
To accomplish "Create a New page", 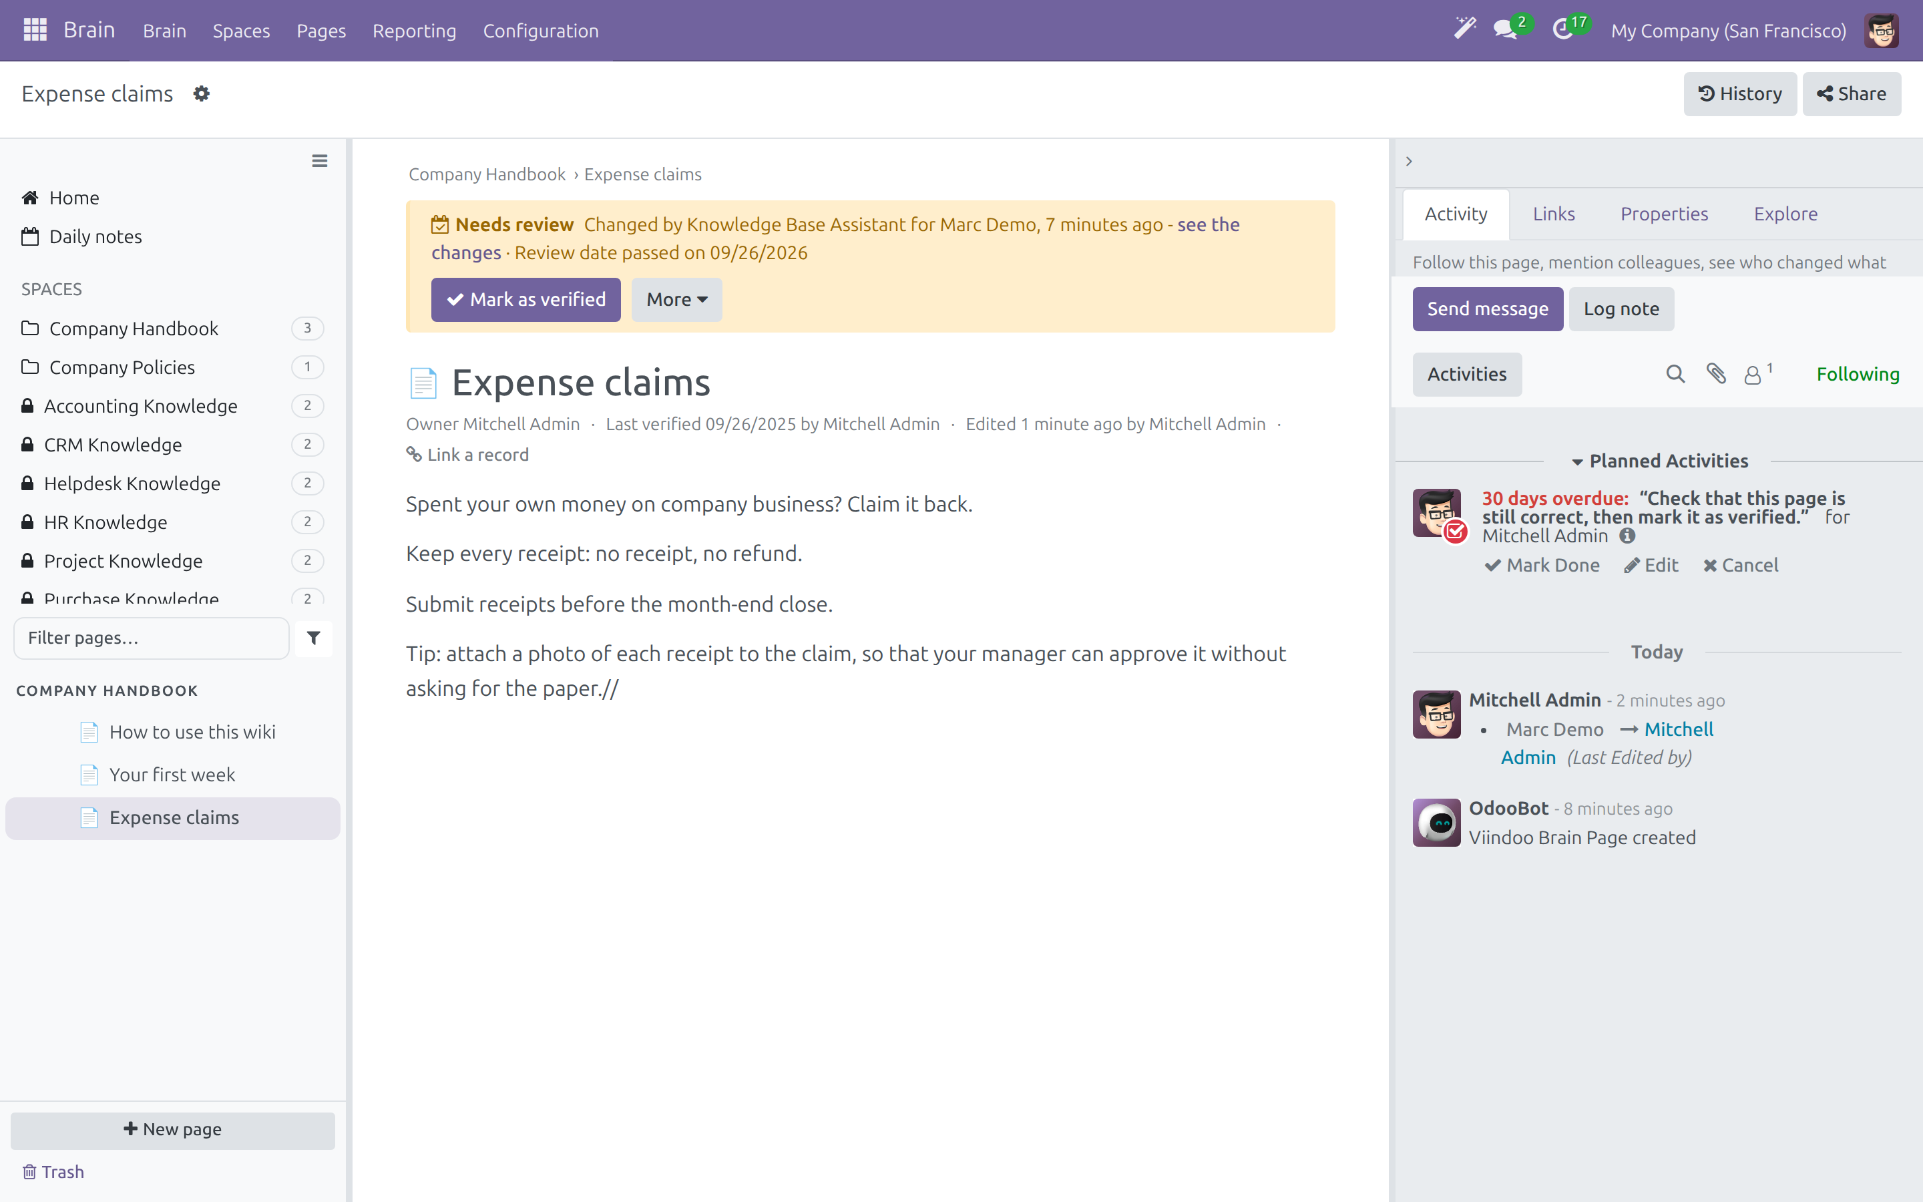I will coord(172,1130).
